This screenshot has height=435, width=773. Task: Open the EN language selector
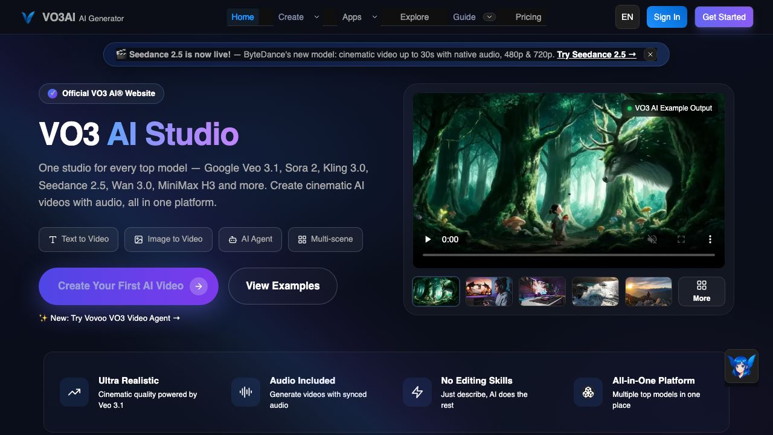tap(627, 17)
